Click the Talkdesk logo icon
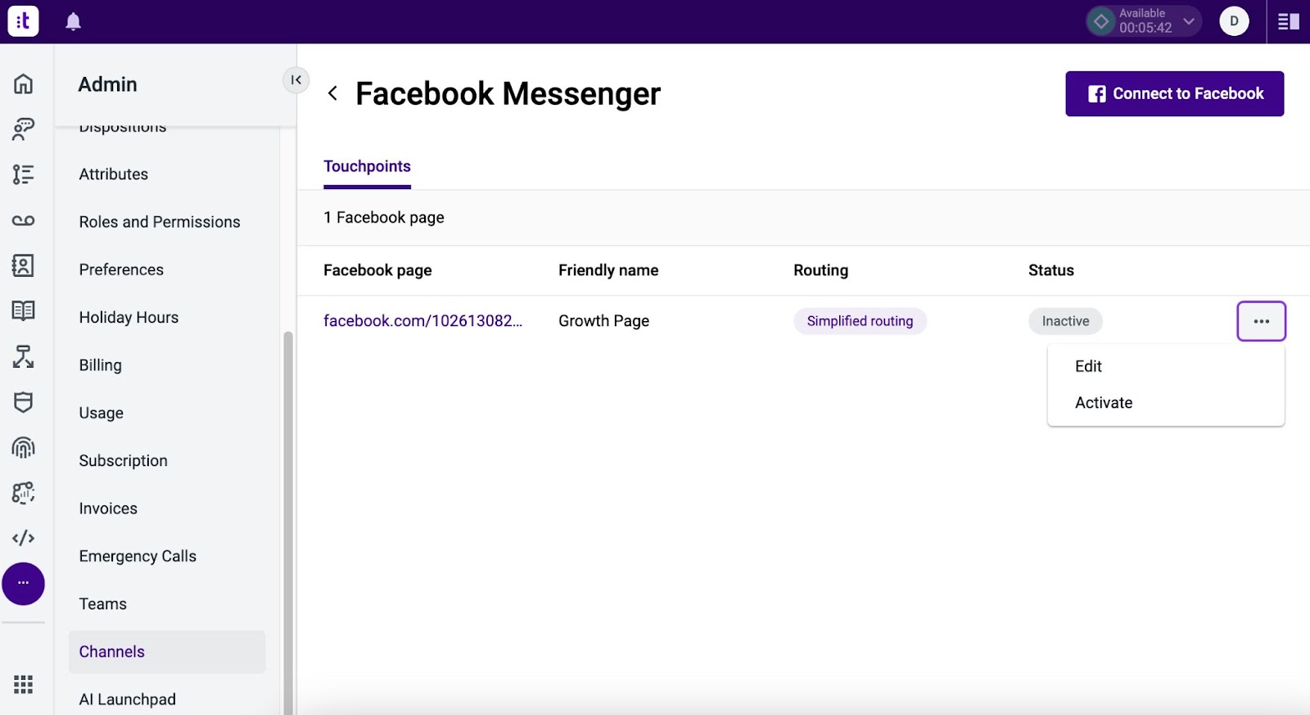Image resolution: width=1310 pixels, height=715 pixels. [23, 21]
